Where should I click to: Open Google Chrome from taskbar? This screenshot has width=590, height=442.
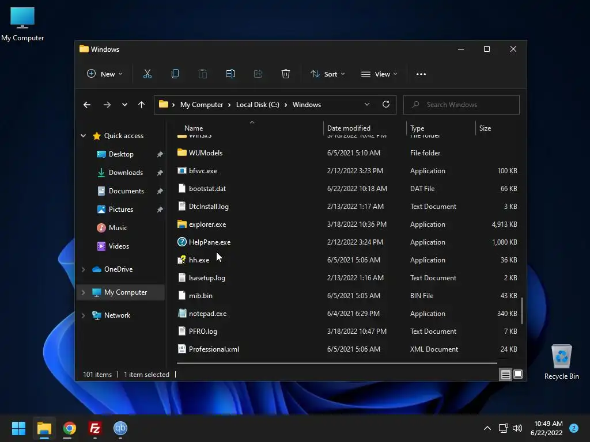click(70, 428)
